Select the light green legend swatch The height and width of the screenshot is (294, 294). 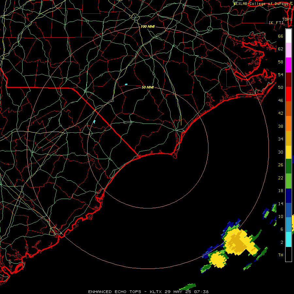point(288,181)
